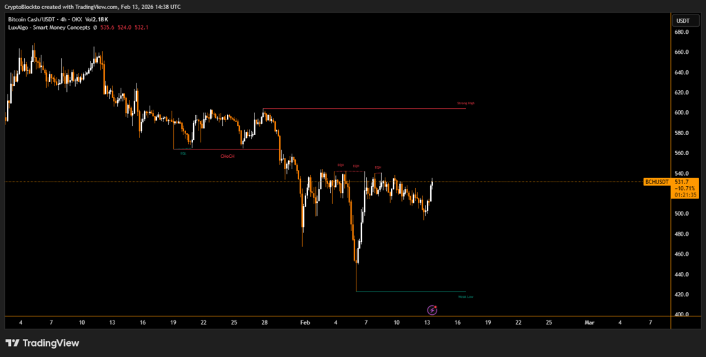Click the Bitcoin Cash/USDT symbol title

[32, 19]
